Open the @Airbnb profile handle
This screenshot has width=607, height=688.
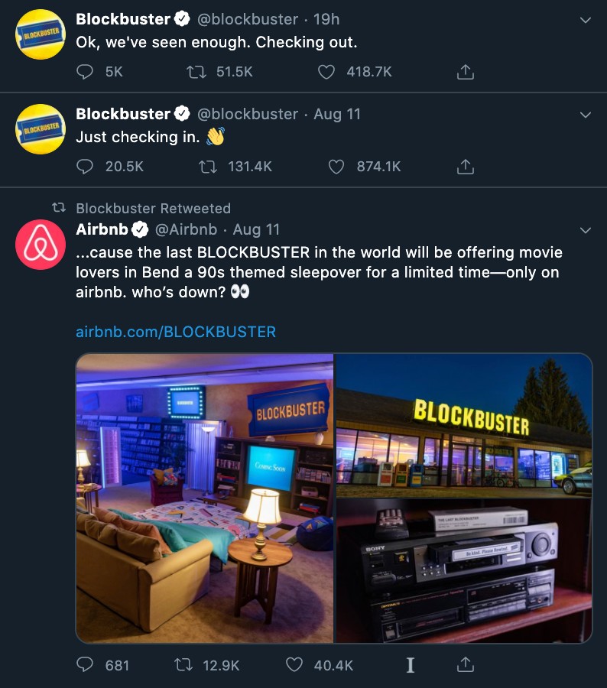click(186, 229)
